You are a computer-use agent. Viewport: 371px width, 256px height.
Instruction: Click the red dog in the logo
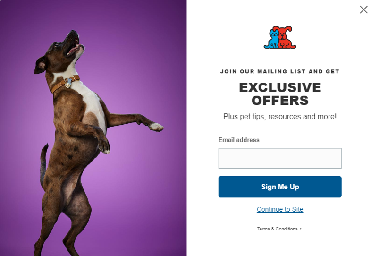pyautogui.click(x=287, y=37)
